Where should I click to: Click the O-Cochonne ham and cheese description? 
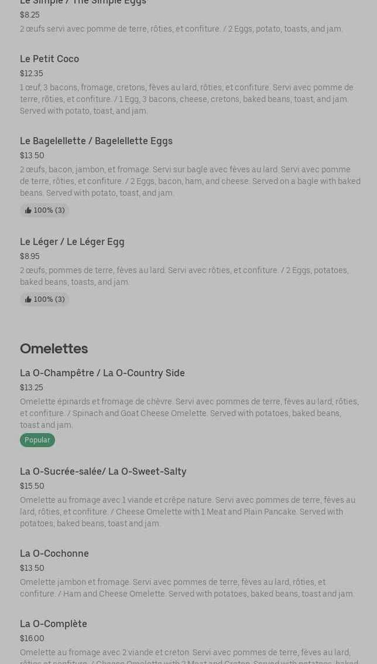187,588
